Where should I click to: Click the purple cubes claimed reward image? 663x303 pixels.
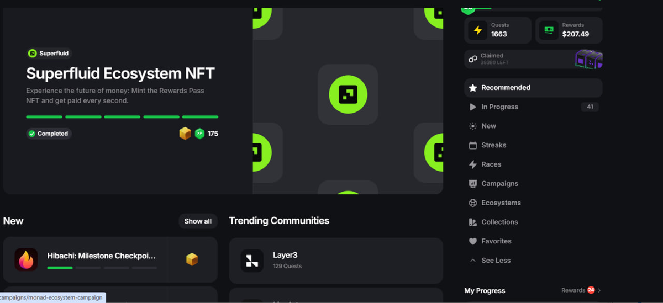pos(588,59)
